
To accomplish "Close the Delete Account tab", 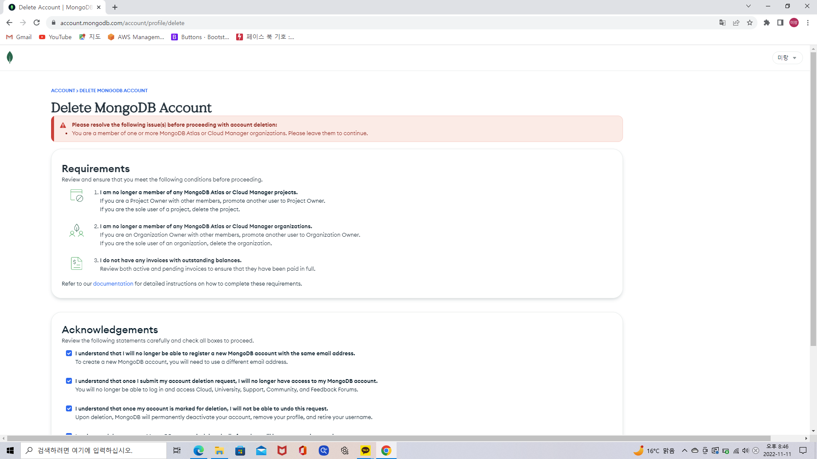I will point(99,7).
